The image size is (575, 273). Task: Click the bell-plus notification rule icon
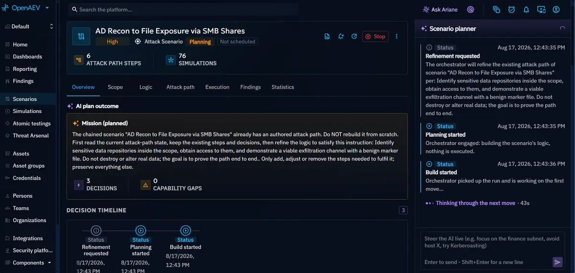(x=341, y=36)
